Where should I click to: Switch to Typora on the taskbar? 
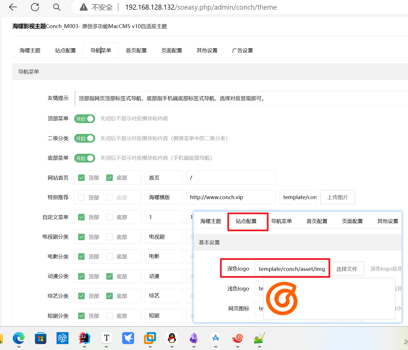tap(106, 338)
